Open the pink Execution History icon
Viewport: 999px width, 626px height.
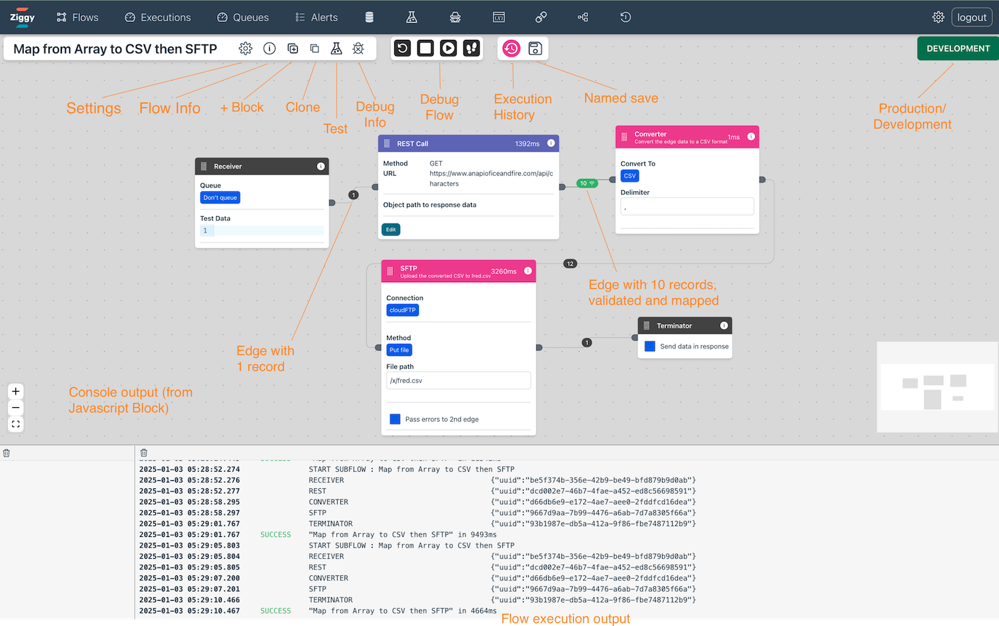click(x=511, y=48)
